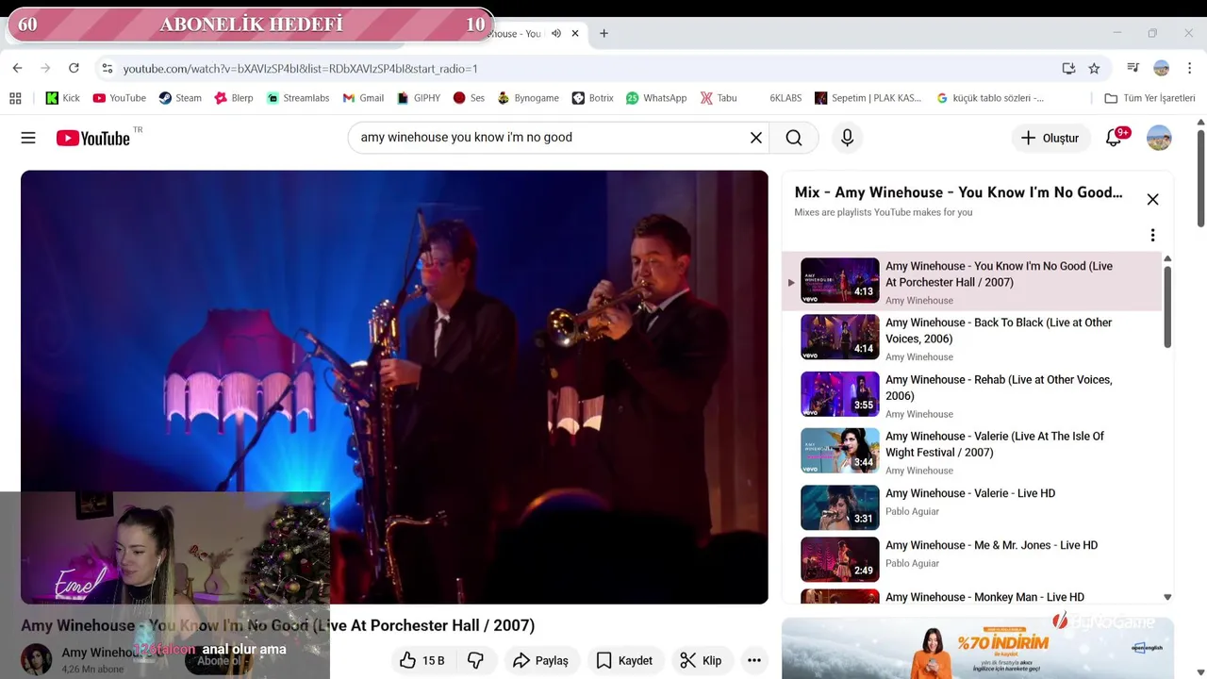
Task: Reload the page with the refresh icon
Action: pyautogui.click(x=74, y=68)
